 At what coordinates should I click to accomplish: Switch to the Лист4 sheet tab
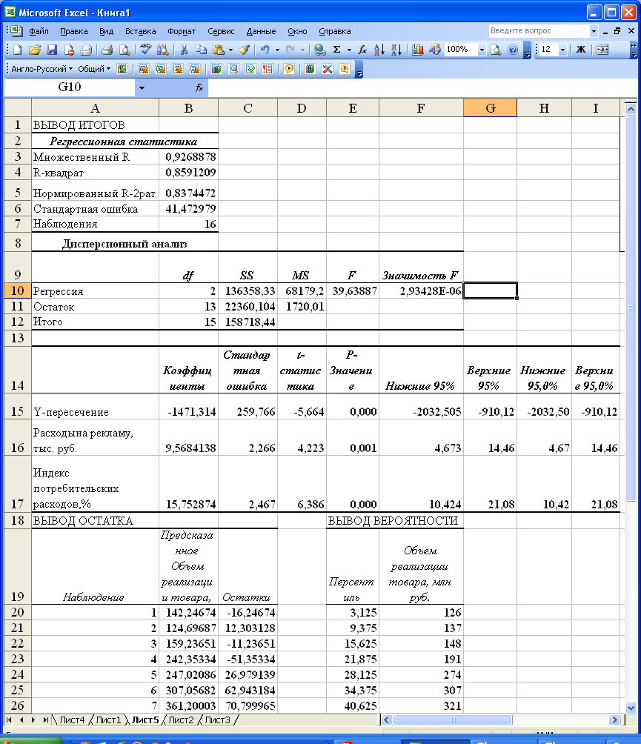pyautogui.click(x=72, y=720)
